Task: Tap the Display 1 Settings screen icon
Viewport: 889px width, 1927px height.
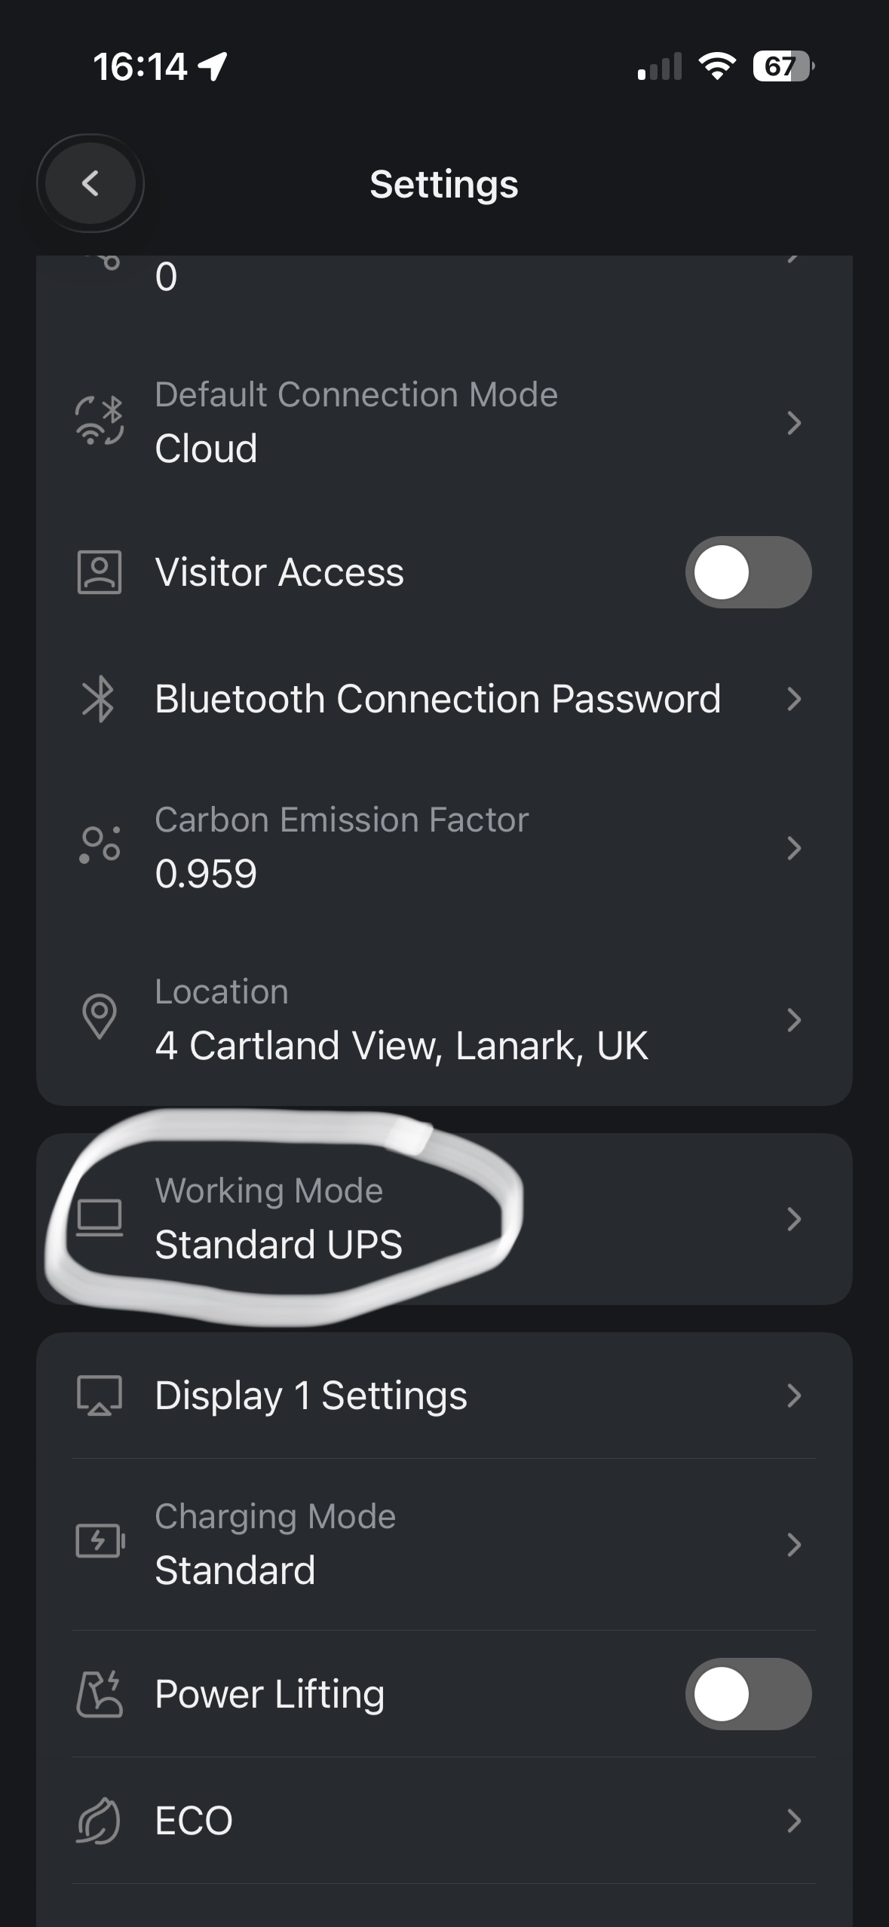Action: point(100,1395)
